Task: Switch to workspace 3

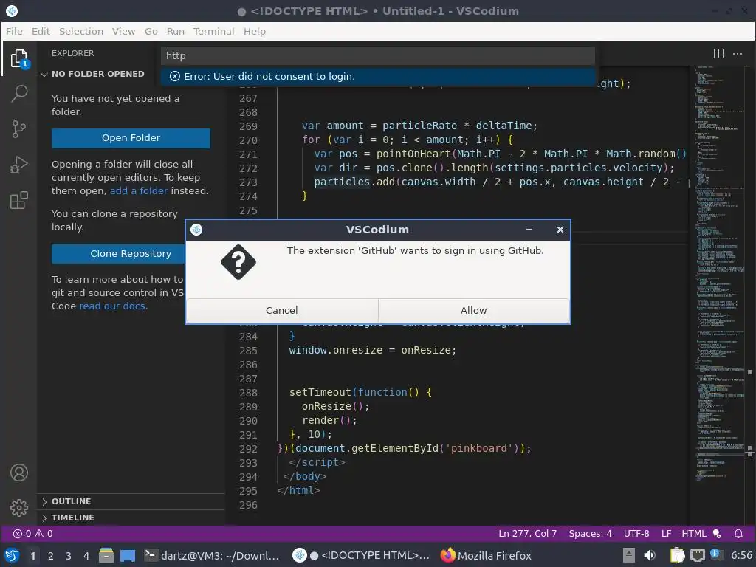Action: [x=69, y=556]
